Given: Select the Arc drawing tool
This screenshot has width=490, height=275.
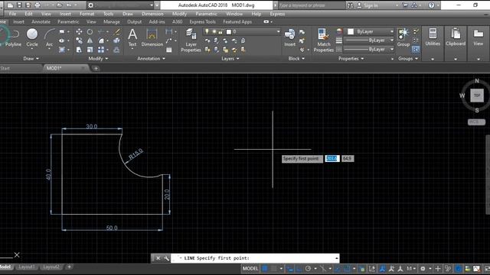Looking at the screenshot, I should coord(49,37).
